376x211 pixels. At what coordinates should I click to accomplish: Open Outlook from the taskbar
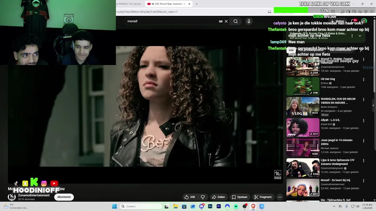193,206
